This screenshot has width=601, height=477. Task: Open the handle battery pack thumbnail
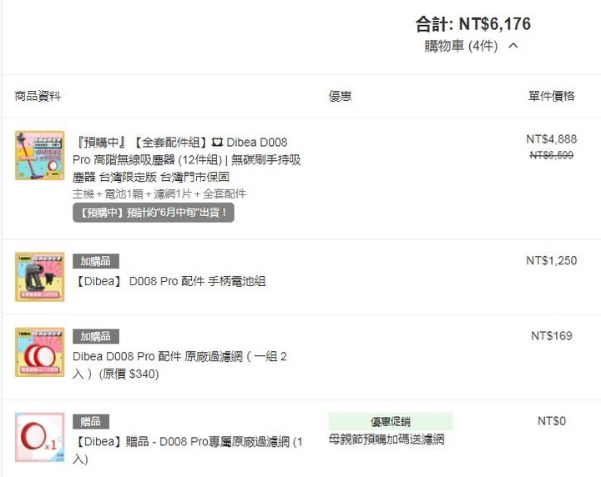[39, 277]
